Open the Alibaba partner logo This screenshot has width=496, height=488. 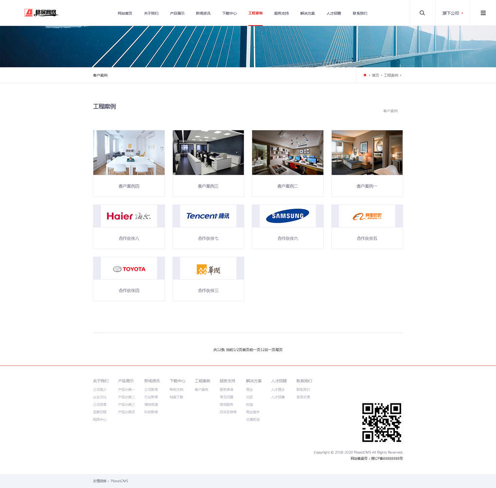pos(367,216)
